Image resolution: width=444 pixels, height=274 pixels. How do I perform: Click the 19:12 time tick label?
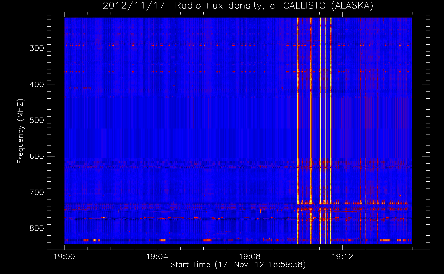coord(342,257)
